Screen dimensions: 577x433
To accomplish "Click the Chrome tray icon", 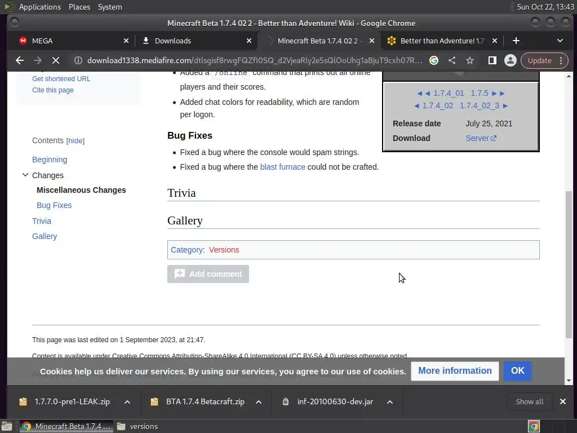I will pos(534,426).
